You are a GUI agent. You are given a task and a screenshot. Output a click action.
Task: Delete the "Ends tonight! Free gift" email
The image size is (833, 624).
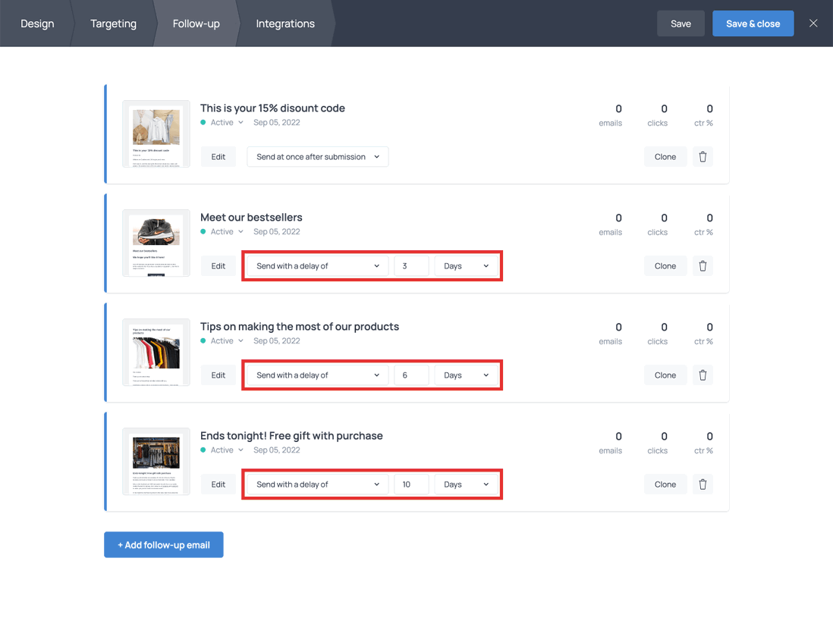click(x=703, y=484)
